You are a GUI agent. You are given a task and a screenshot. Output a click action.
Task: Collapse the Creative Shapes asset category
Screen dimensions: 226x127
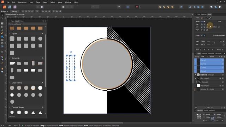[10, 107]
